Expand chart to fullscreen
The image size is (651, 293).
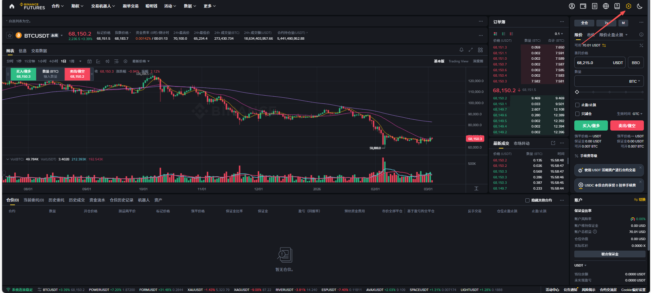[470, 50]
